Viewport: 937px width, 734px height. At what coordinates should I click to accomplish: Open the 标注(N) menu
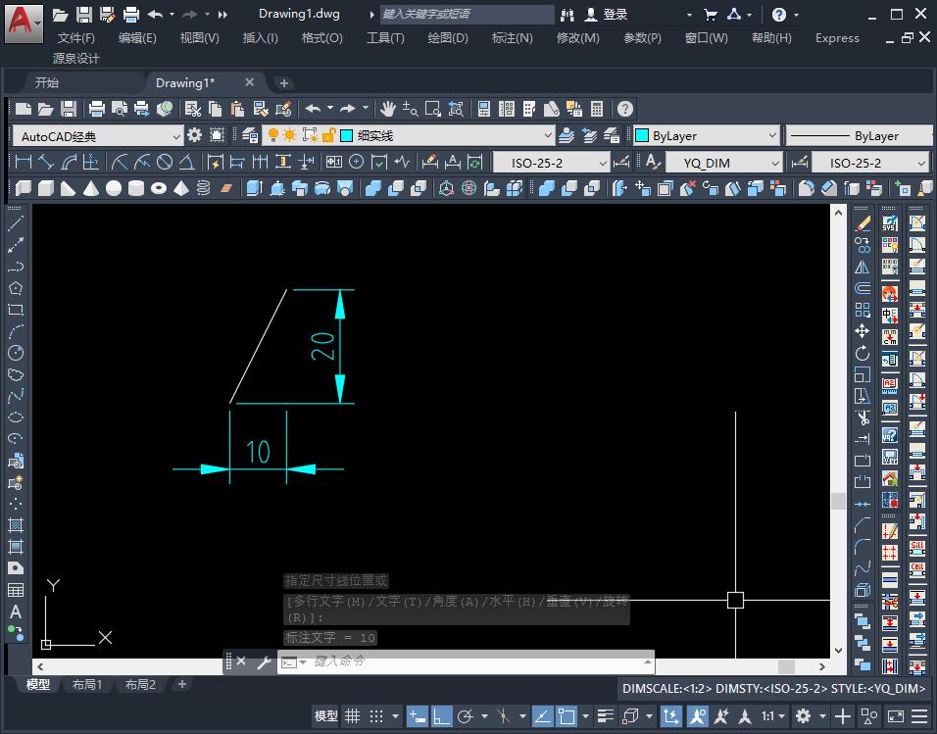pyautogui.click(x=512, y=38)
